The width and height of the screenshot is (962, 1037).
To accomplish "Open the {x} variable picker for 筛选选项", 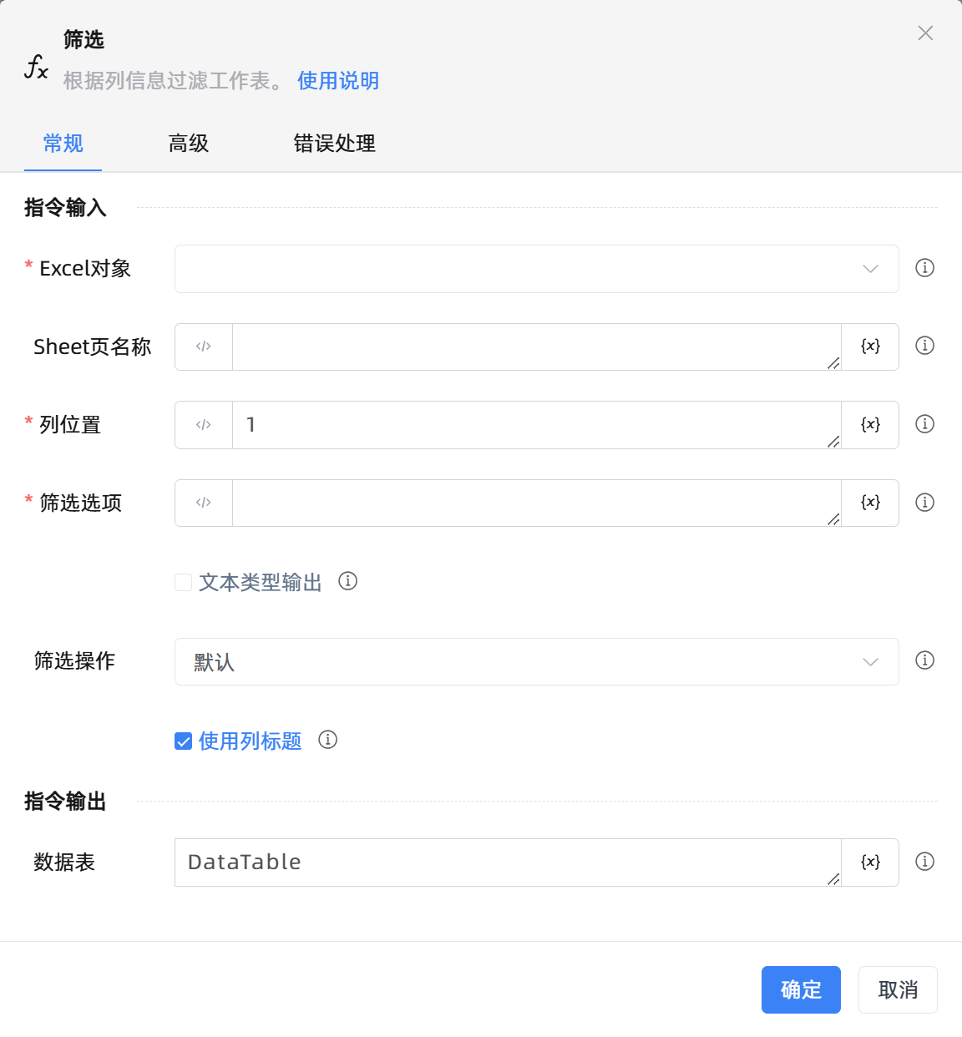I will click(869, 503).
